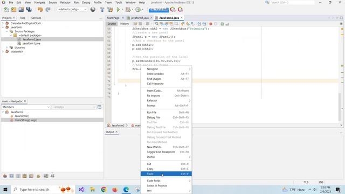Expand the Libraries node

(7, 47)
